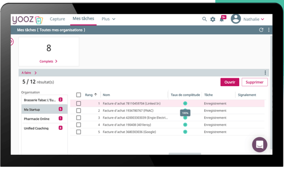Click the completion indicator for FNAC invoice
Viewport: 284px width, 169px height.
click(185, 111)
